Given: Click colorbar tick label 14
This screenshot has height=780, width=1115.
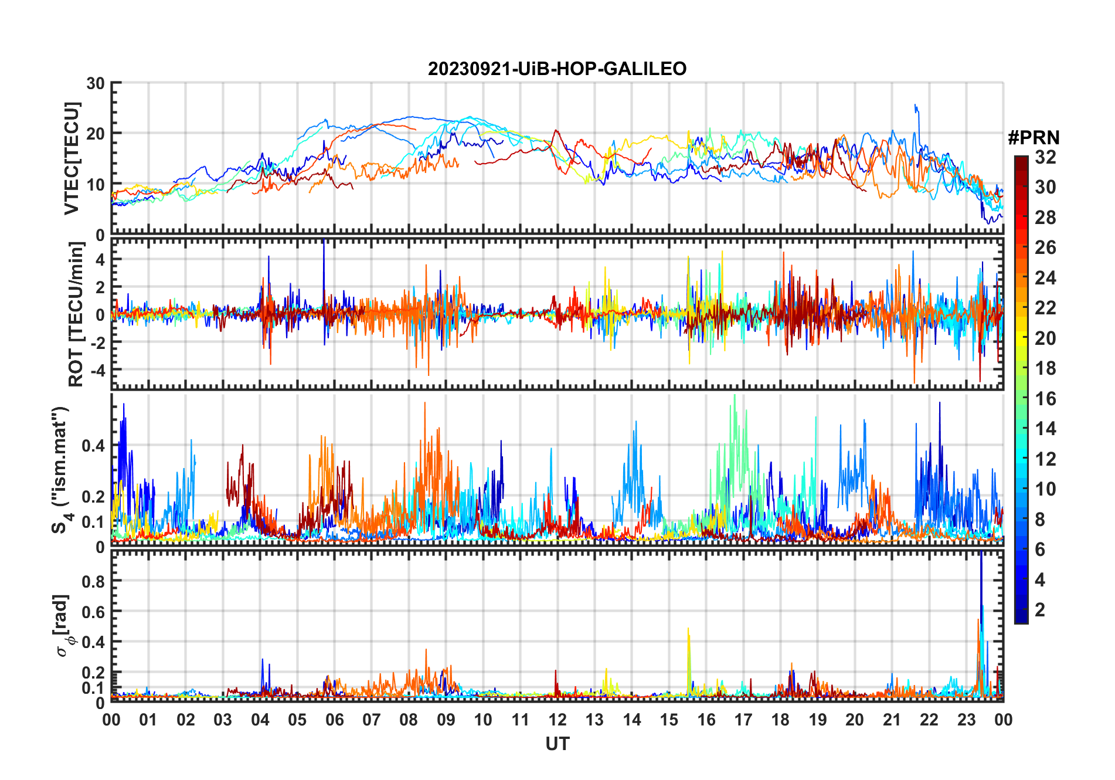Looking at the screenshot, I should 1045,429.
